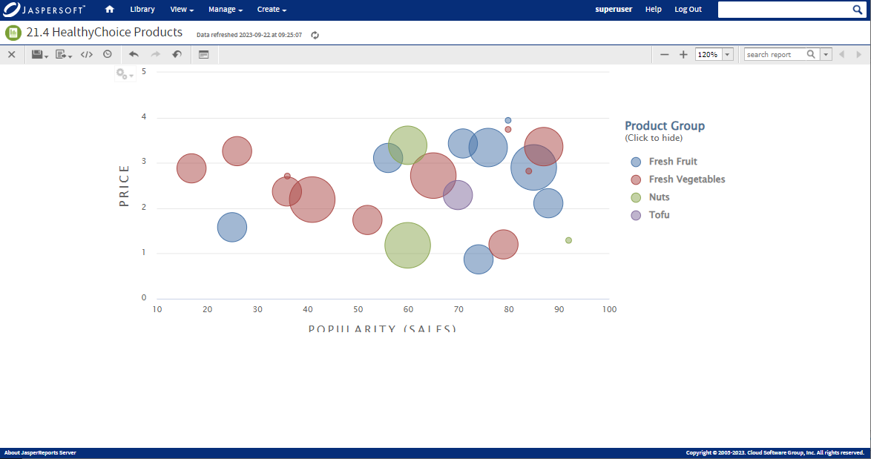This screenshot has height=459, width=871.
Task: Click the search report magnifier icon
Action: [811, 54]
